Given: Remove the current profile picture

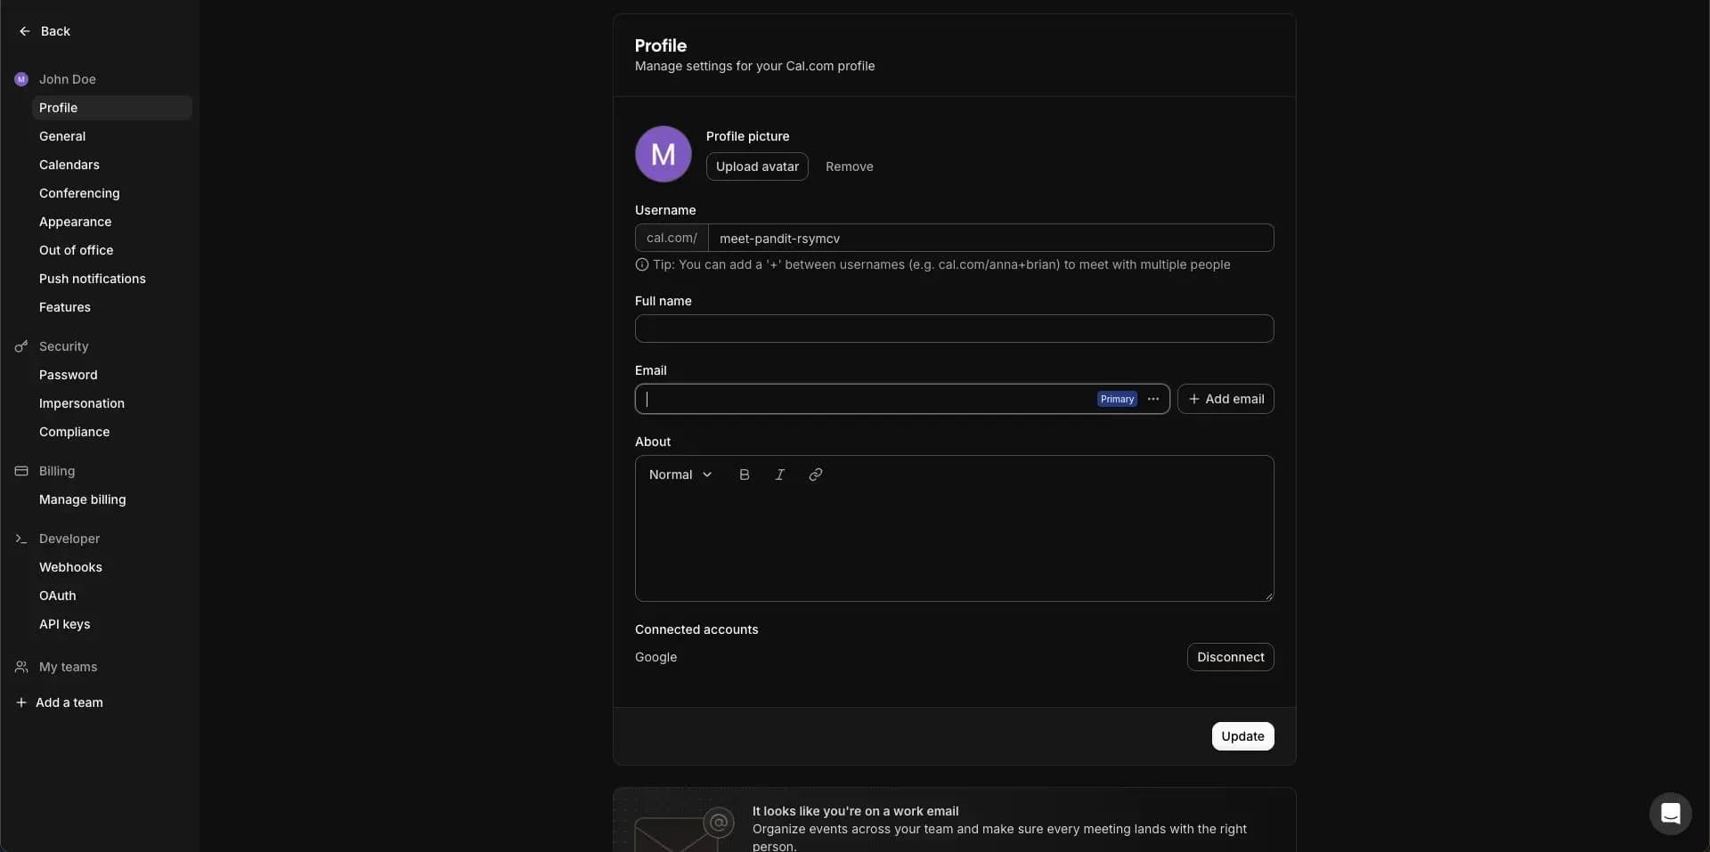Looking at the screenshot, I should pyautogui.click(x=849, y=166).
